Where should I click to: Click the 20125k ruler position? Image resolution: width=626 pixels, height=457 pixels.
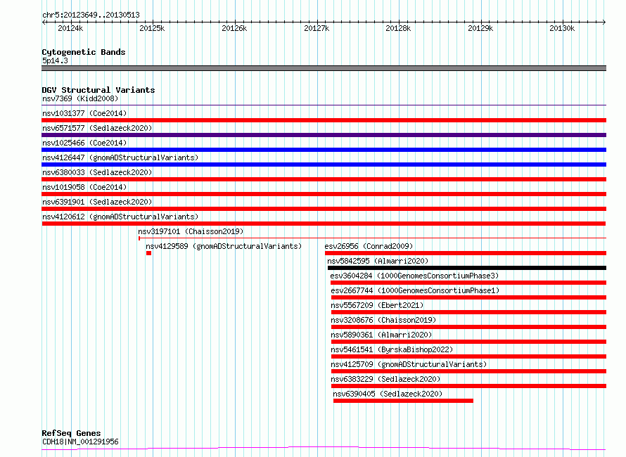152,28
